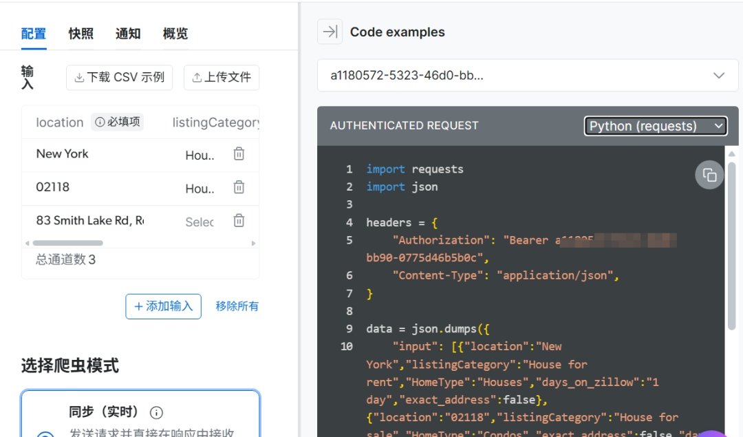Copy code with the clipboard icon

tap(709, 175)
